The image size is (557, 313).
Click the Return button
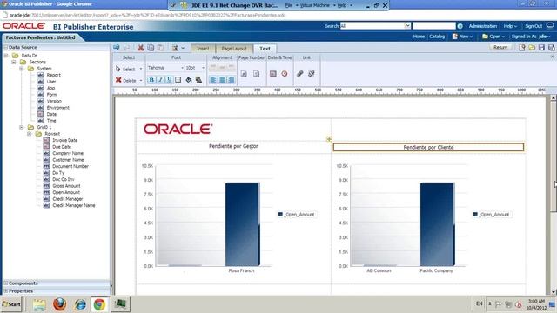tap(500, 47)
